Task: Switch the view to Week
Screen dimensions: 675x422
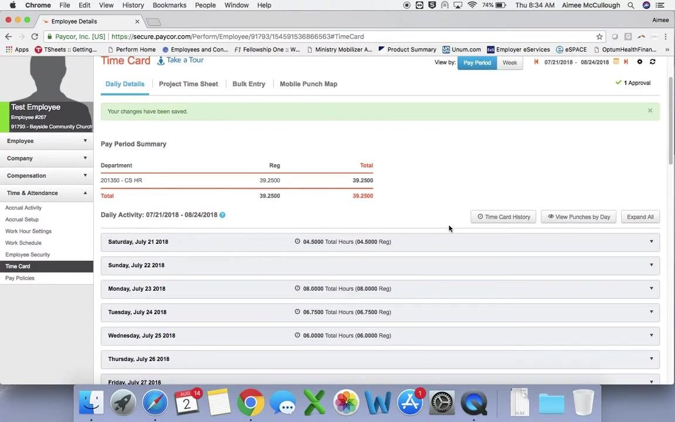Action: click(x=510, y=63)
